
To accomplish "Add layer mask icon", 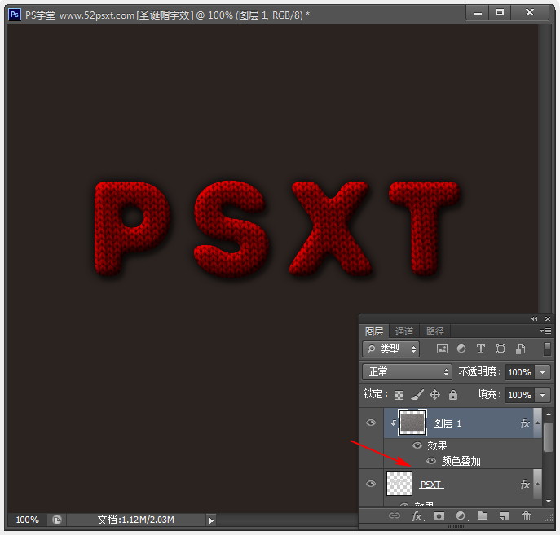I will pos(439,516).
